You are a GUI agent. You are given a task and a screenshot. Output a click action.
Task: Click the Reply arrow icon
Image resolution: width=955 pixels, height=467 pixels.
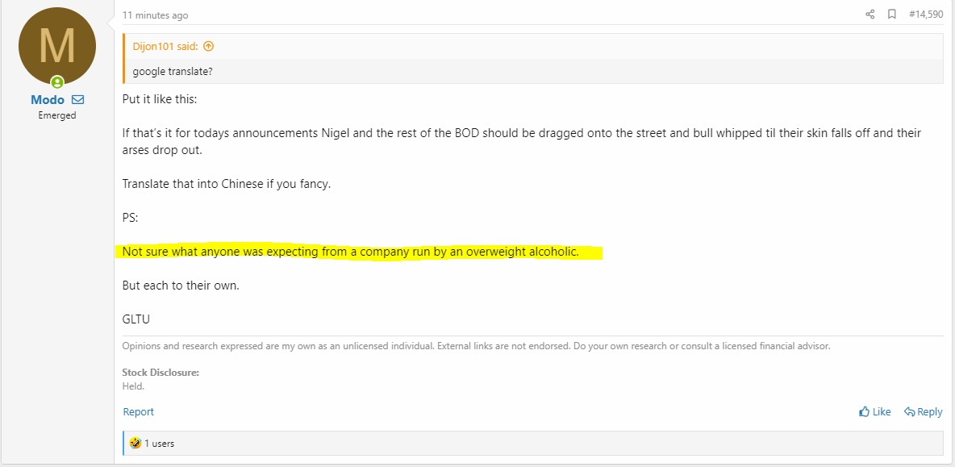click(909, 412)
